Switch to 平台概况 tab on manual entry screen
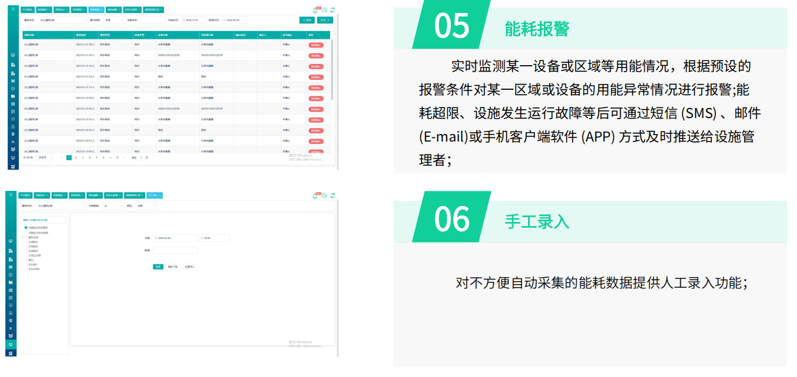The height and width of the screenshot is (377, 797). pyautogui.click(x=25, y=196)
